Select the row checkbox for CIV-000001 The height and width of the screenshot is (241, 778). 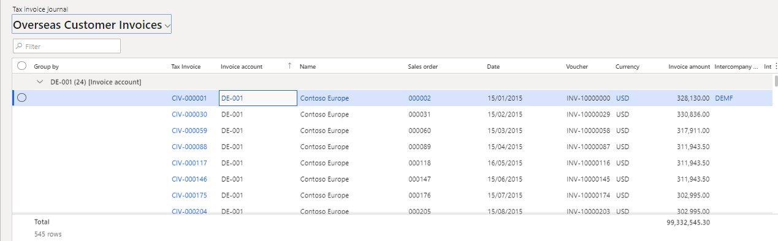coord(22,98)
